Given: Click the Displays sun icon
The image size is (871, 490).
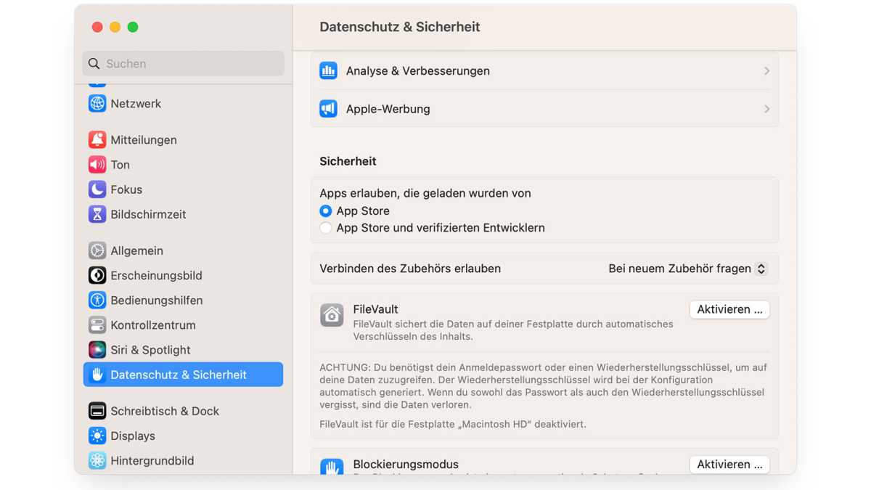Looking at the screenshot, I should 97,436.
